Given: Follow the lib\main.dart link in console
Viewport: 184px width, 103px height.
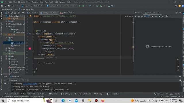Looking at the screenshot, I should [30, 84].
